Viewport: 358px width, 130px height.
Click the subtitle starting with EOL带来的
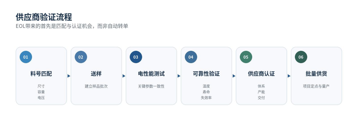[72, 26]
